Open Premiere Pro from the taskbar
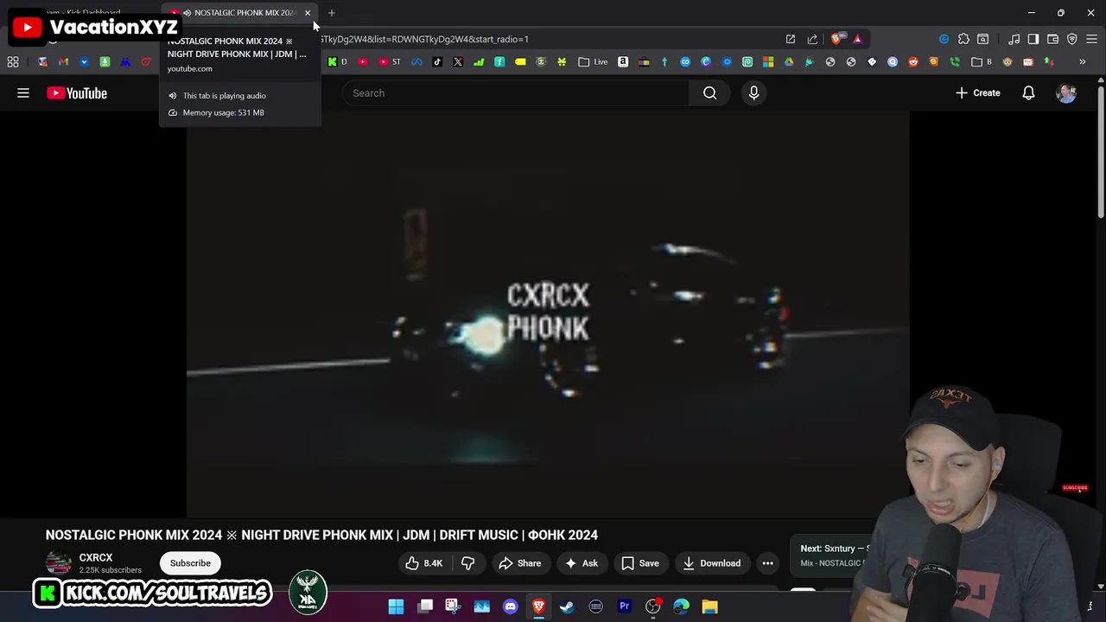1106x622 pixels. pyautogui.click(x=625, y=606)
